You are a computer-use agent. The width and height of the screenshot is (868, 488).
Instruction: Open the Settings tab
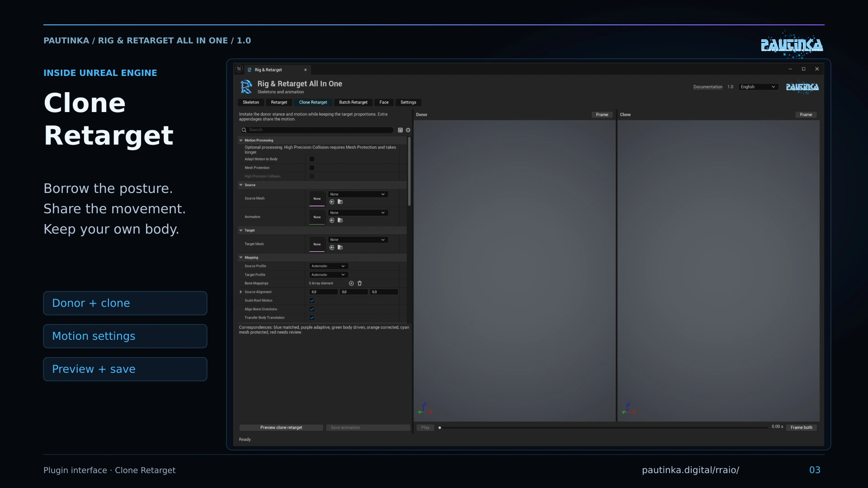click(408, 103)
